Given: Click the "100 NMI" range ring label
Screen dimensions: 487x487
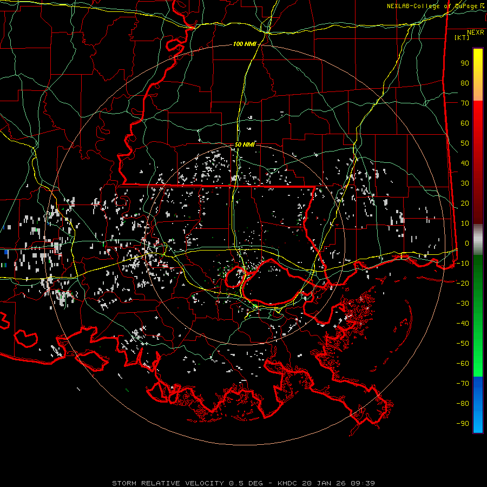Looking at the screenshot, I should pos(245,44).
